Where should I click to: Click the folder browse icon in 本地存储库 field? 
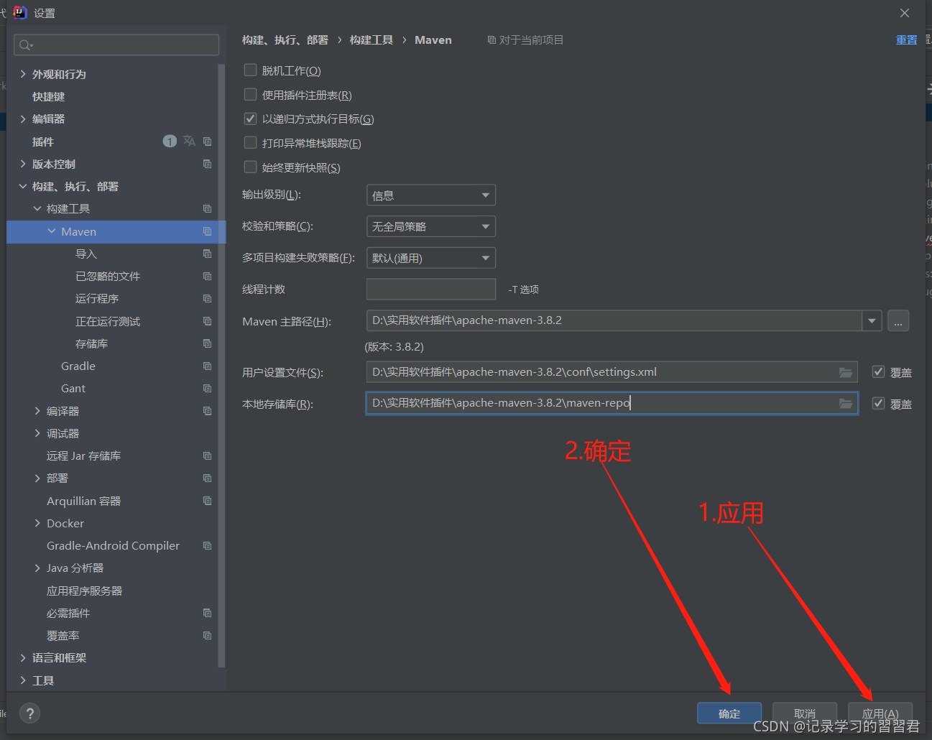(846, 403)
